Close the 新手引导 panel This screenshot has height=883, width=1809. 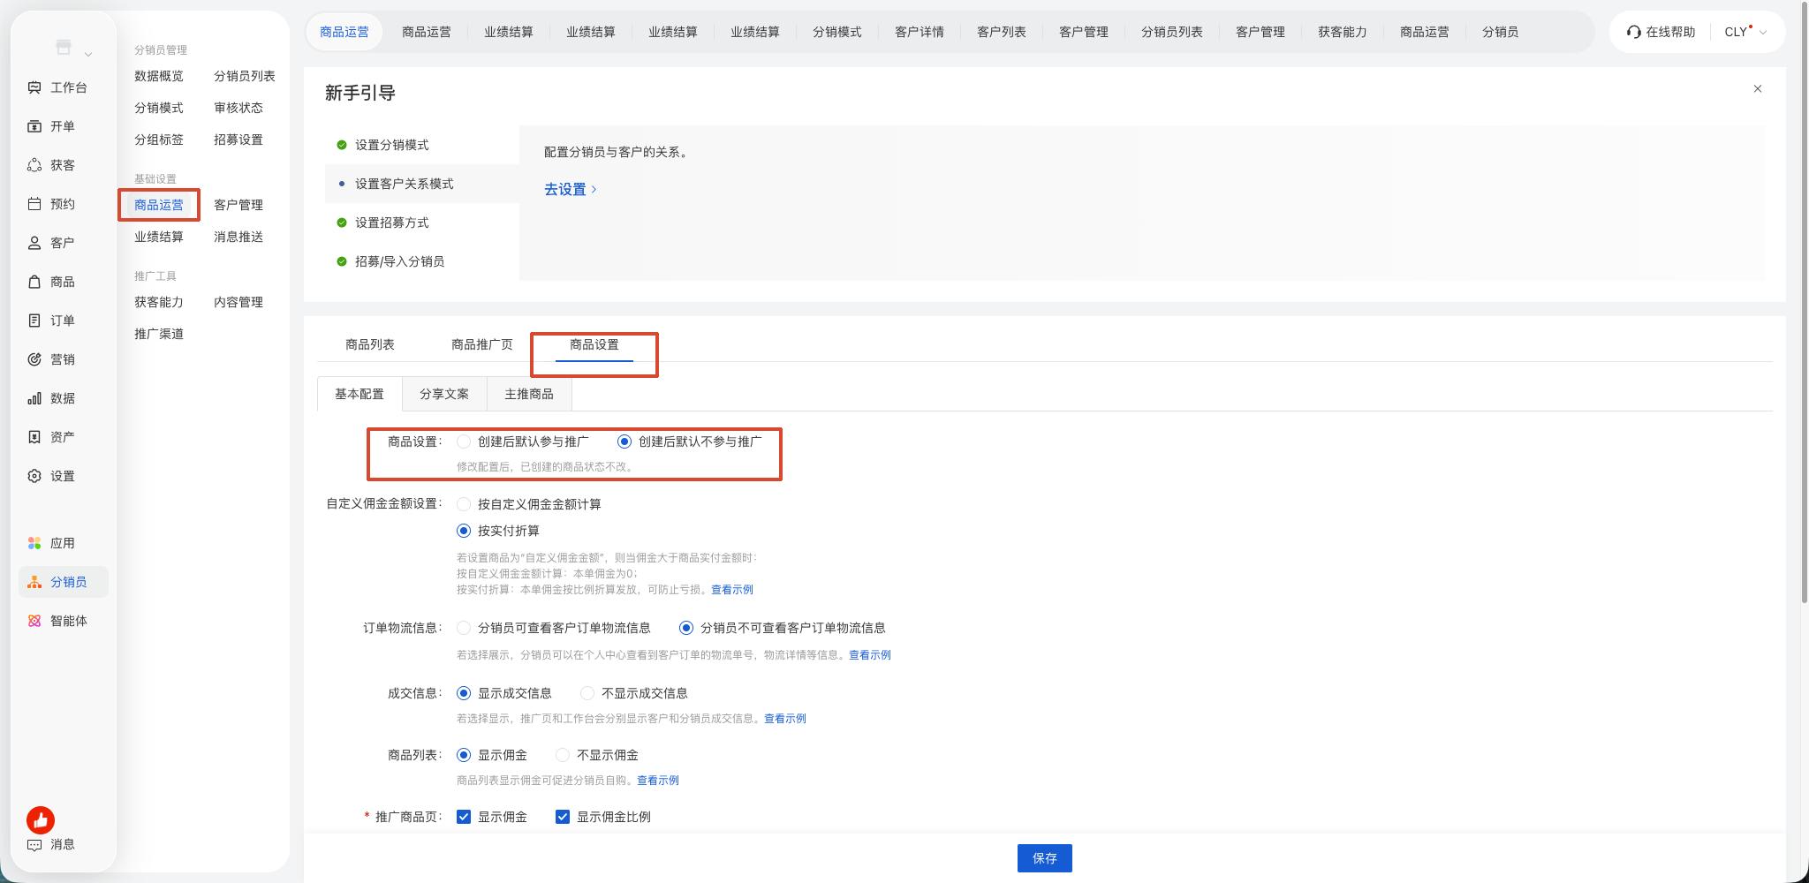click(1758, 88)
